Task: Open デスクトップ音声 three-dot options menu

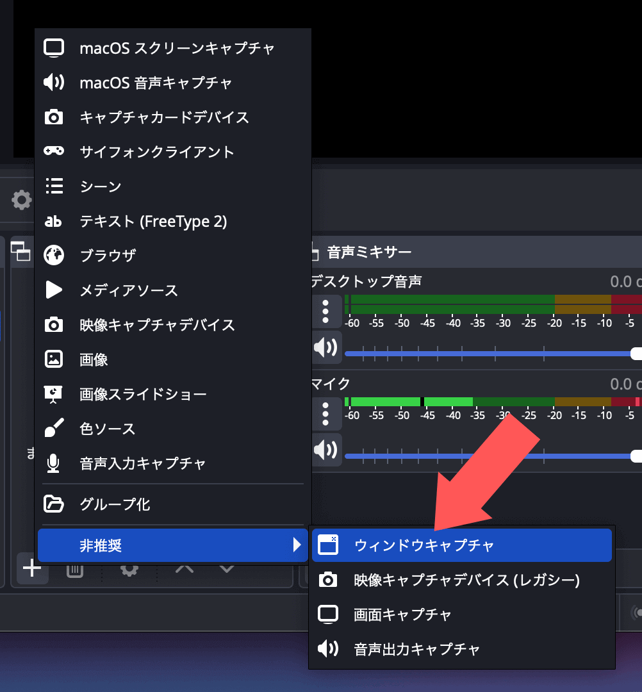Action: (325, 311)
